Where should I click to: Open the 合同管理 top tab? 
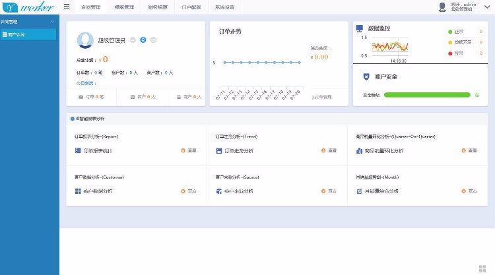tap(91, 7)
